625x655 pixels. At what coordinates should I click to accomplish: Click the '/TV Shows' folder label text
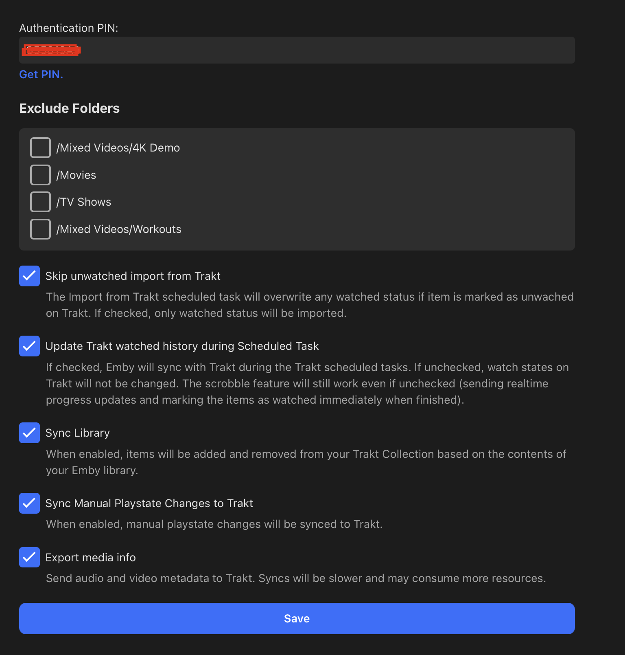click(x=84, y=202)
